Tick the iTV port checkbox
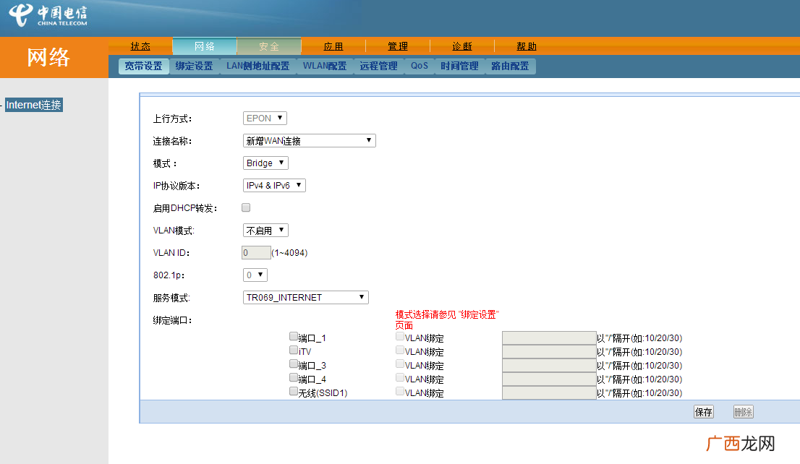 [294, 350]
